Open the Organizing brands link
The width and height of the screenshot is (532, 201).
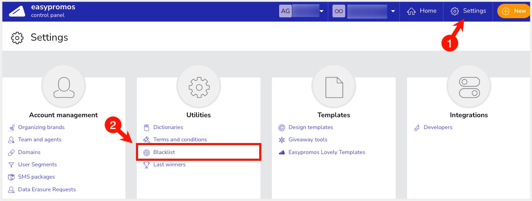point(41,127)
